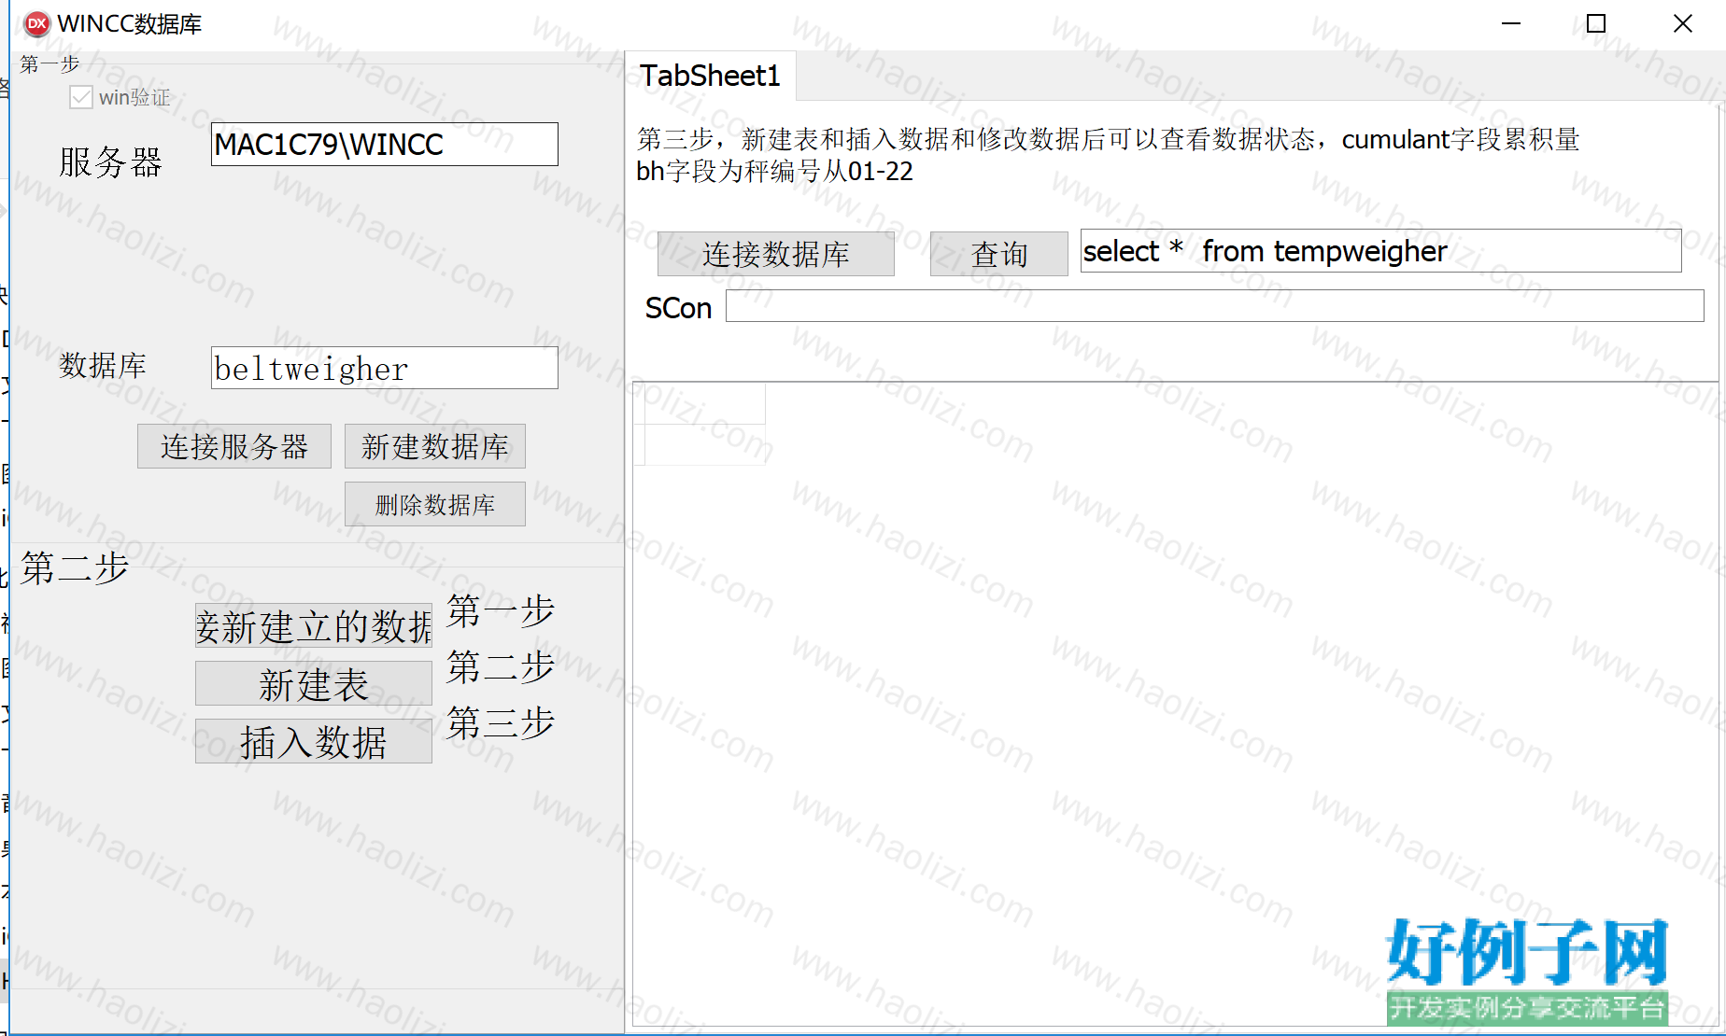The image size is (1726, 1036).
Task: Click the 删除数据库 button
Action: pos(434,504)
